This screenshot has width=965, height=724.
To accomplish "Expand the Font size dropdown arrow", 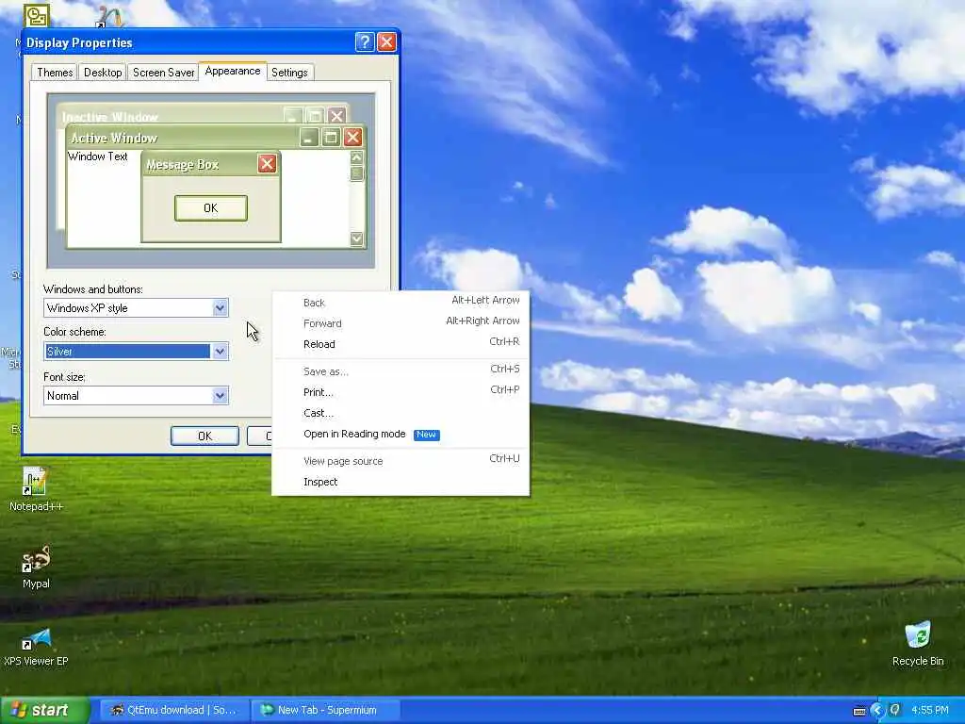I will [220, 396].
